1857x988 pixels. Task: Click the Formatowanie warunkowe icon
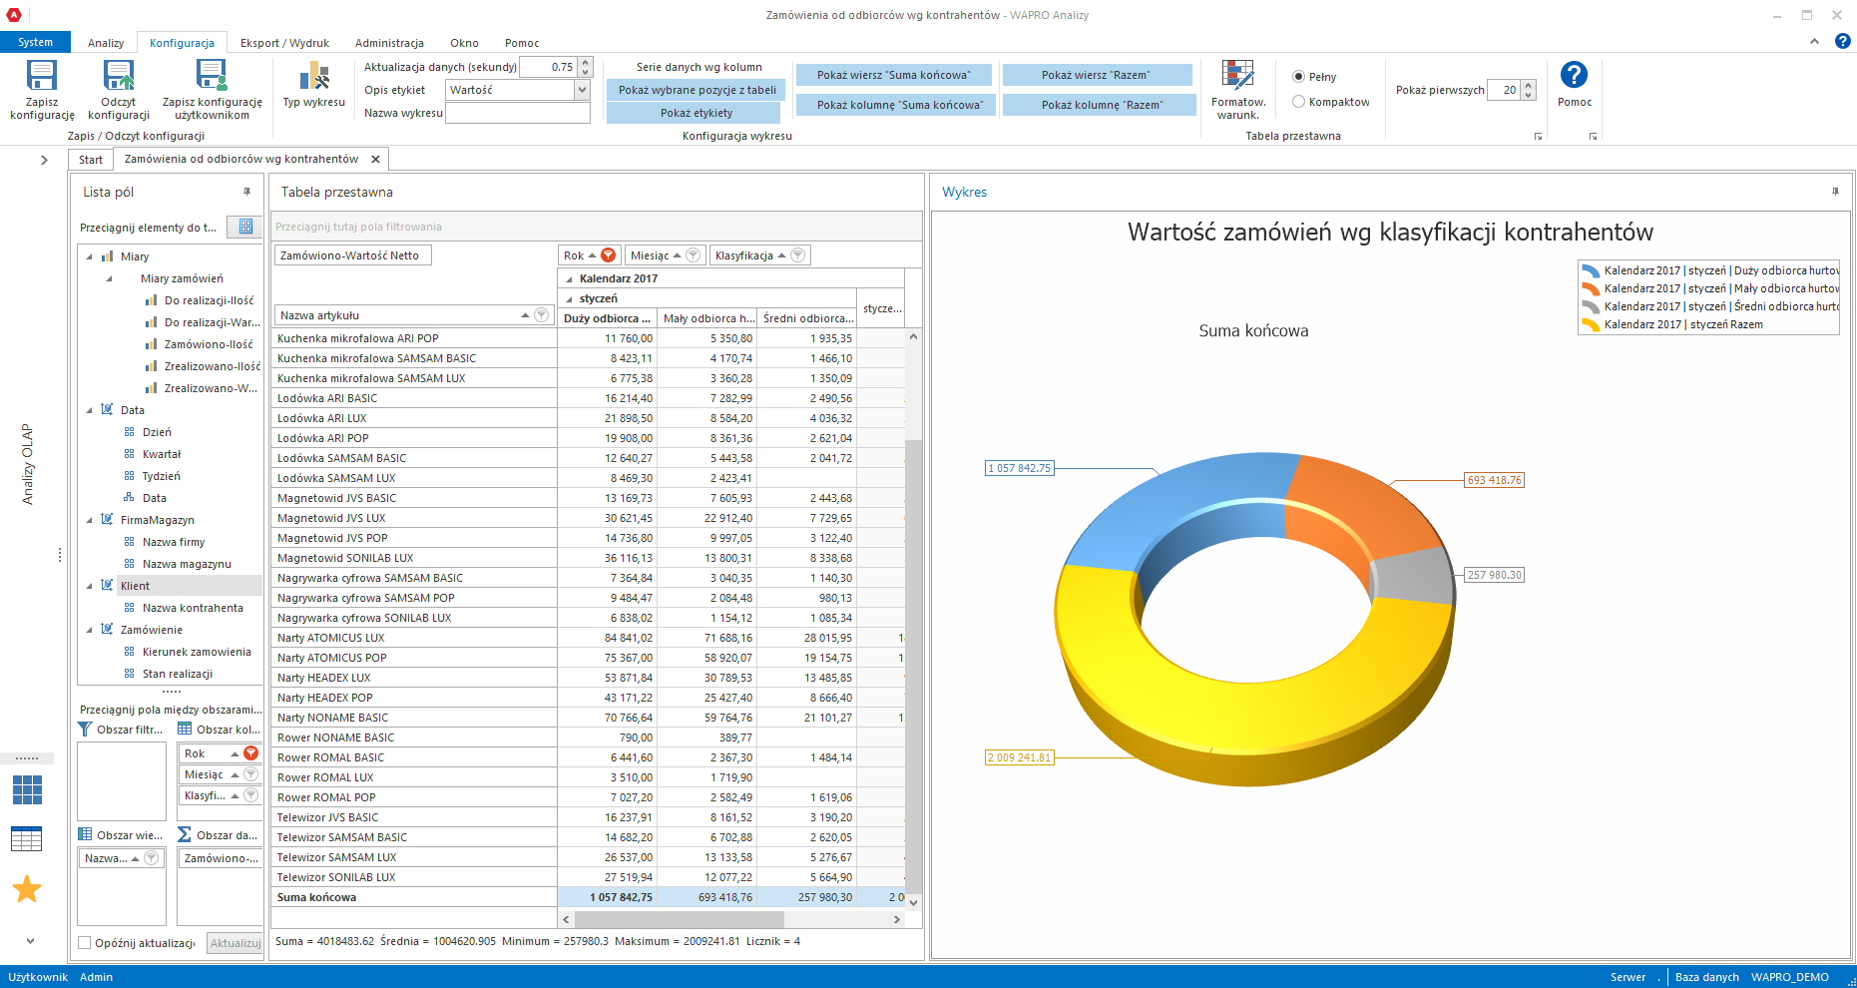1237,77
